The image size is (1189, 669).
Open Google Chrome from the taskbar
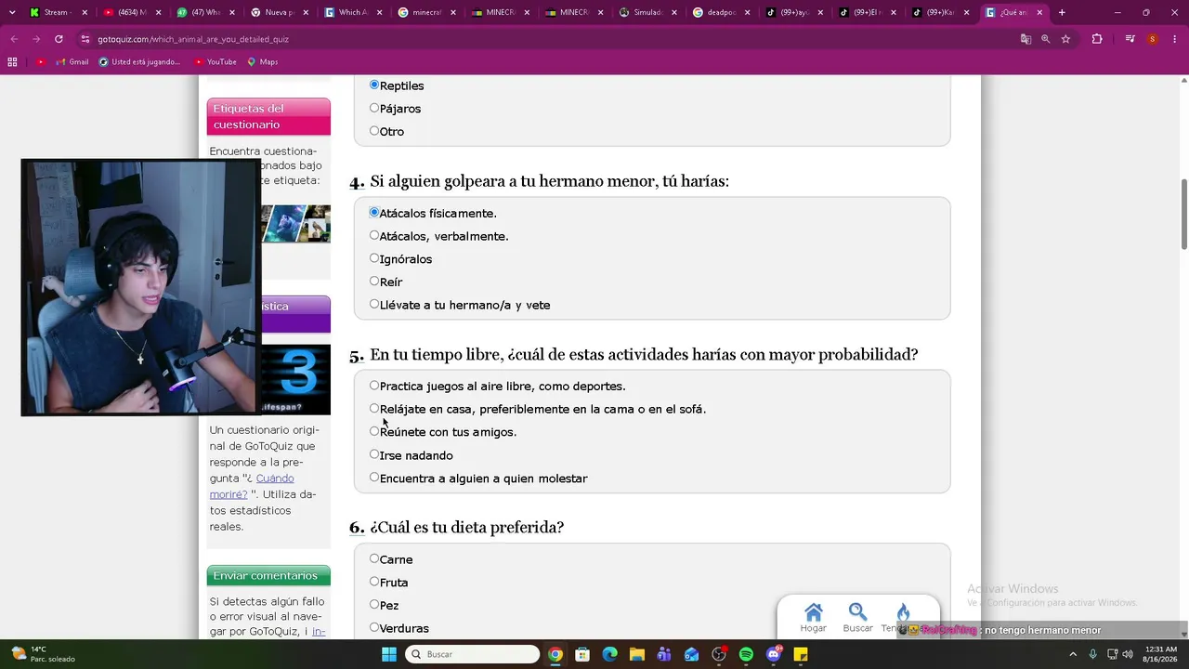pos(555,654)
